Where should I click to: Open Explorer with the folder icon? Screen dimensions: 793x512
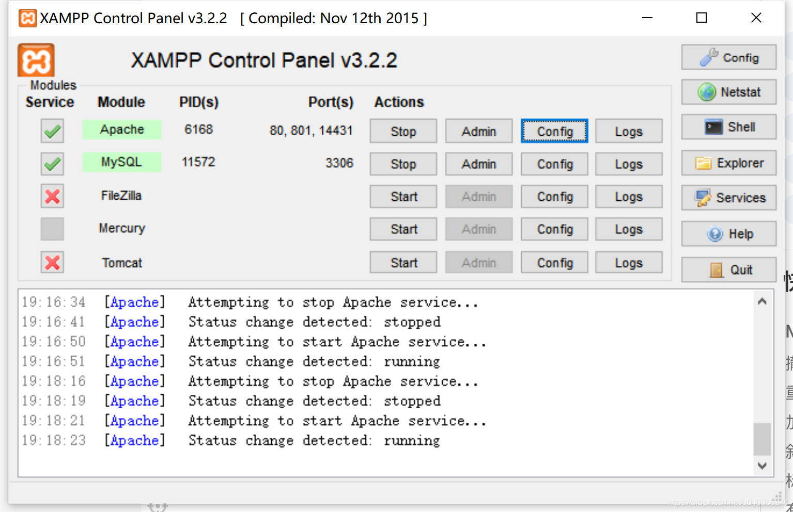(728, 163)
